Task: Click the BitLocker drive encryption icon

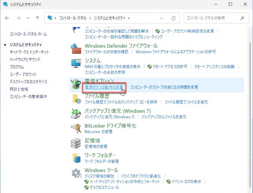Action: point(76,128)
